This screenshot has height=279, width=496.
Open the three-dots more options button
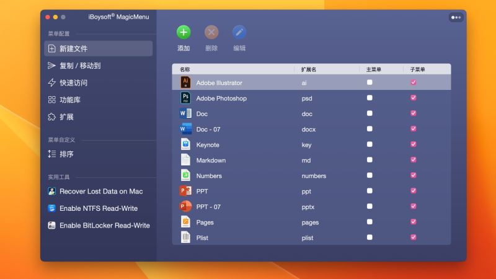(x=456, y=17)
